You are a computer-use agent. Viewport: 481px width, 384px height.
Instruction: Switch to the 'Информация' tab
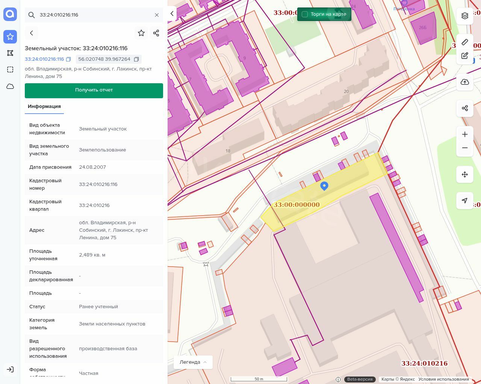click(x=44, y=106)
